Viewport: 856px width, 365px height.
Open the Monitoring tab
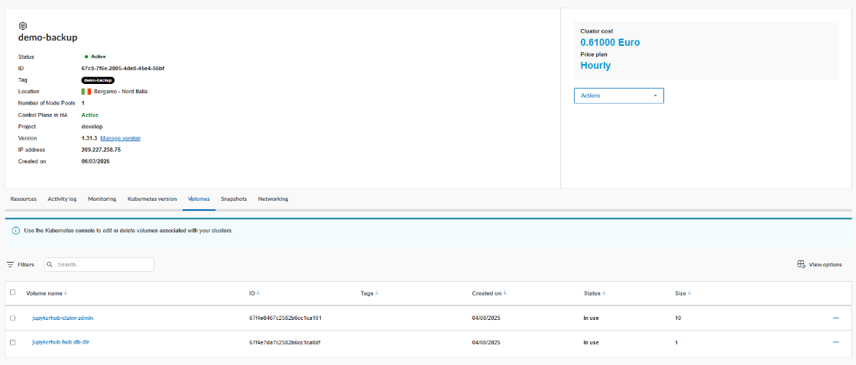[x=102, y=199]
